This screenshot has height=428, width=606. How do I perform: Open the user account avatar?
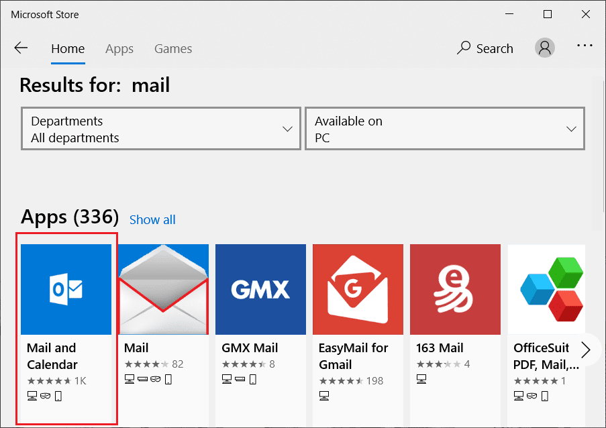click(544, 48)
